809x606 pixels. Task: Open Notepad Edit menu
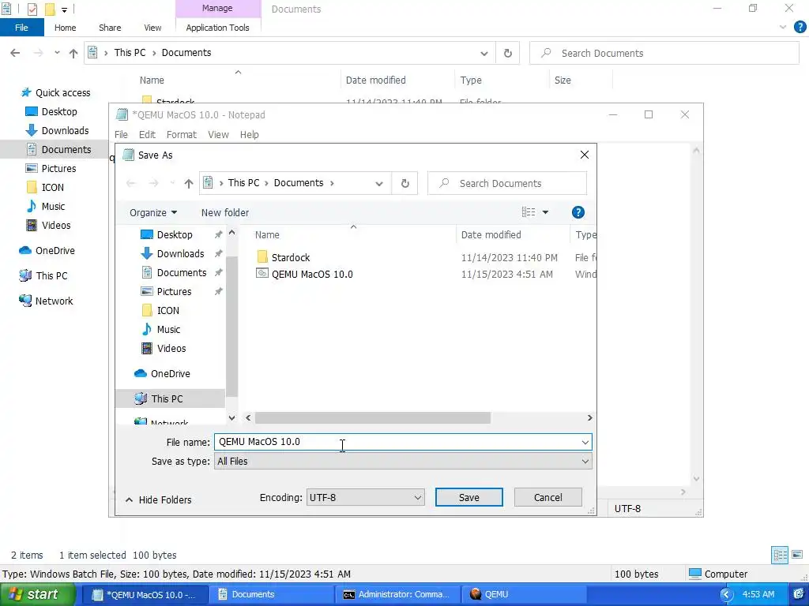pos(147,134)
